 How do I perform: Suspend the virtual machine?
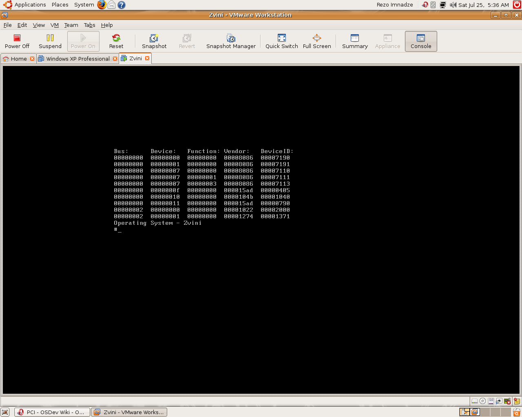point(50,42)
